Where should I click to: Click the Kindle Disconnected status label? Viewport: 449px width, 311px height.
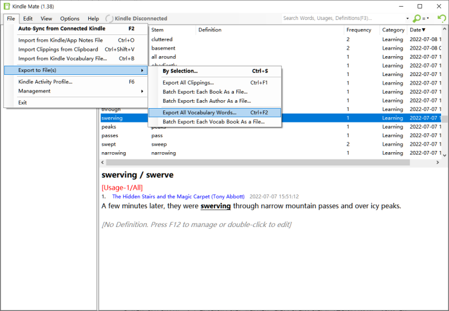click(141, 19)
